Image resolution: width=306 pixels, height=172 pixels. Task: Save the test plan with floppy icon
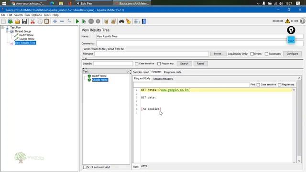point(24,21)
